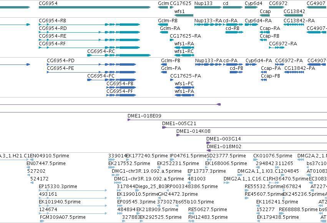
Task: Click transcript label wfs1-RC
Action: [x=184, y=51]
